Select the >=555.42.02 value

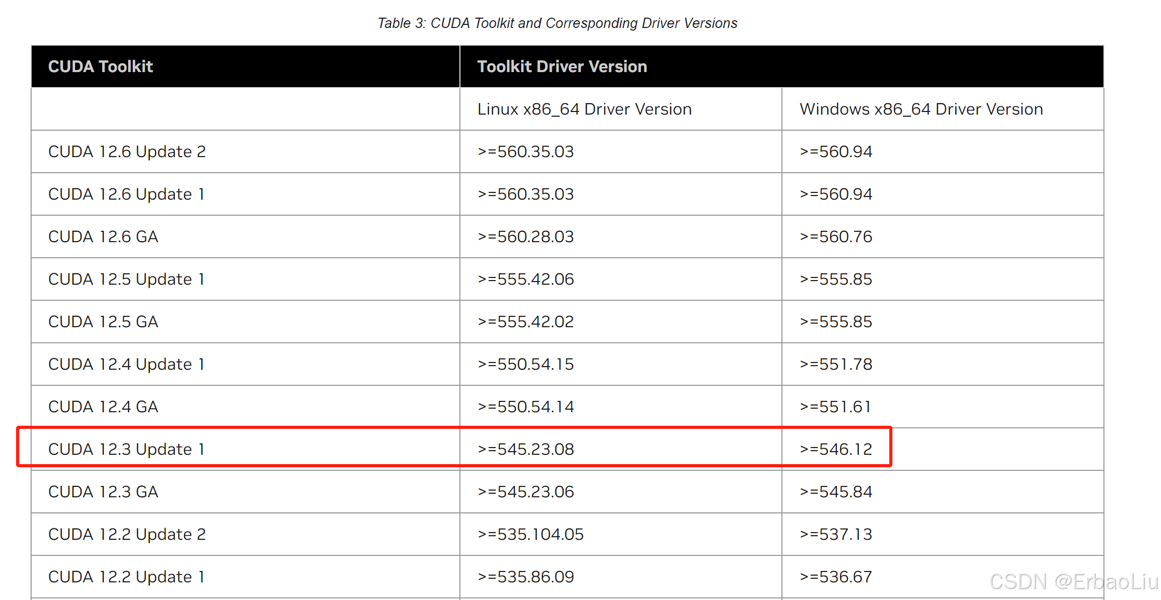[526, 322]
